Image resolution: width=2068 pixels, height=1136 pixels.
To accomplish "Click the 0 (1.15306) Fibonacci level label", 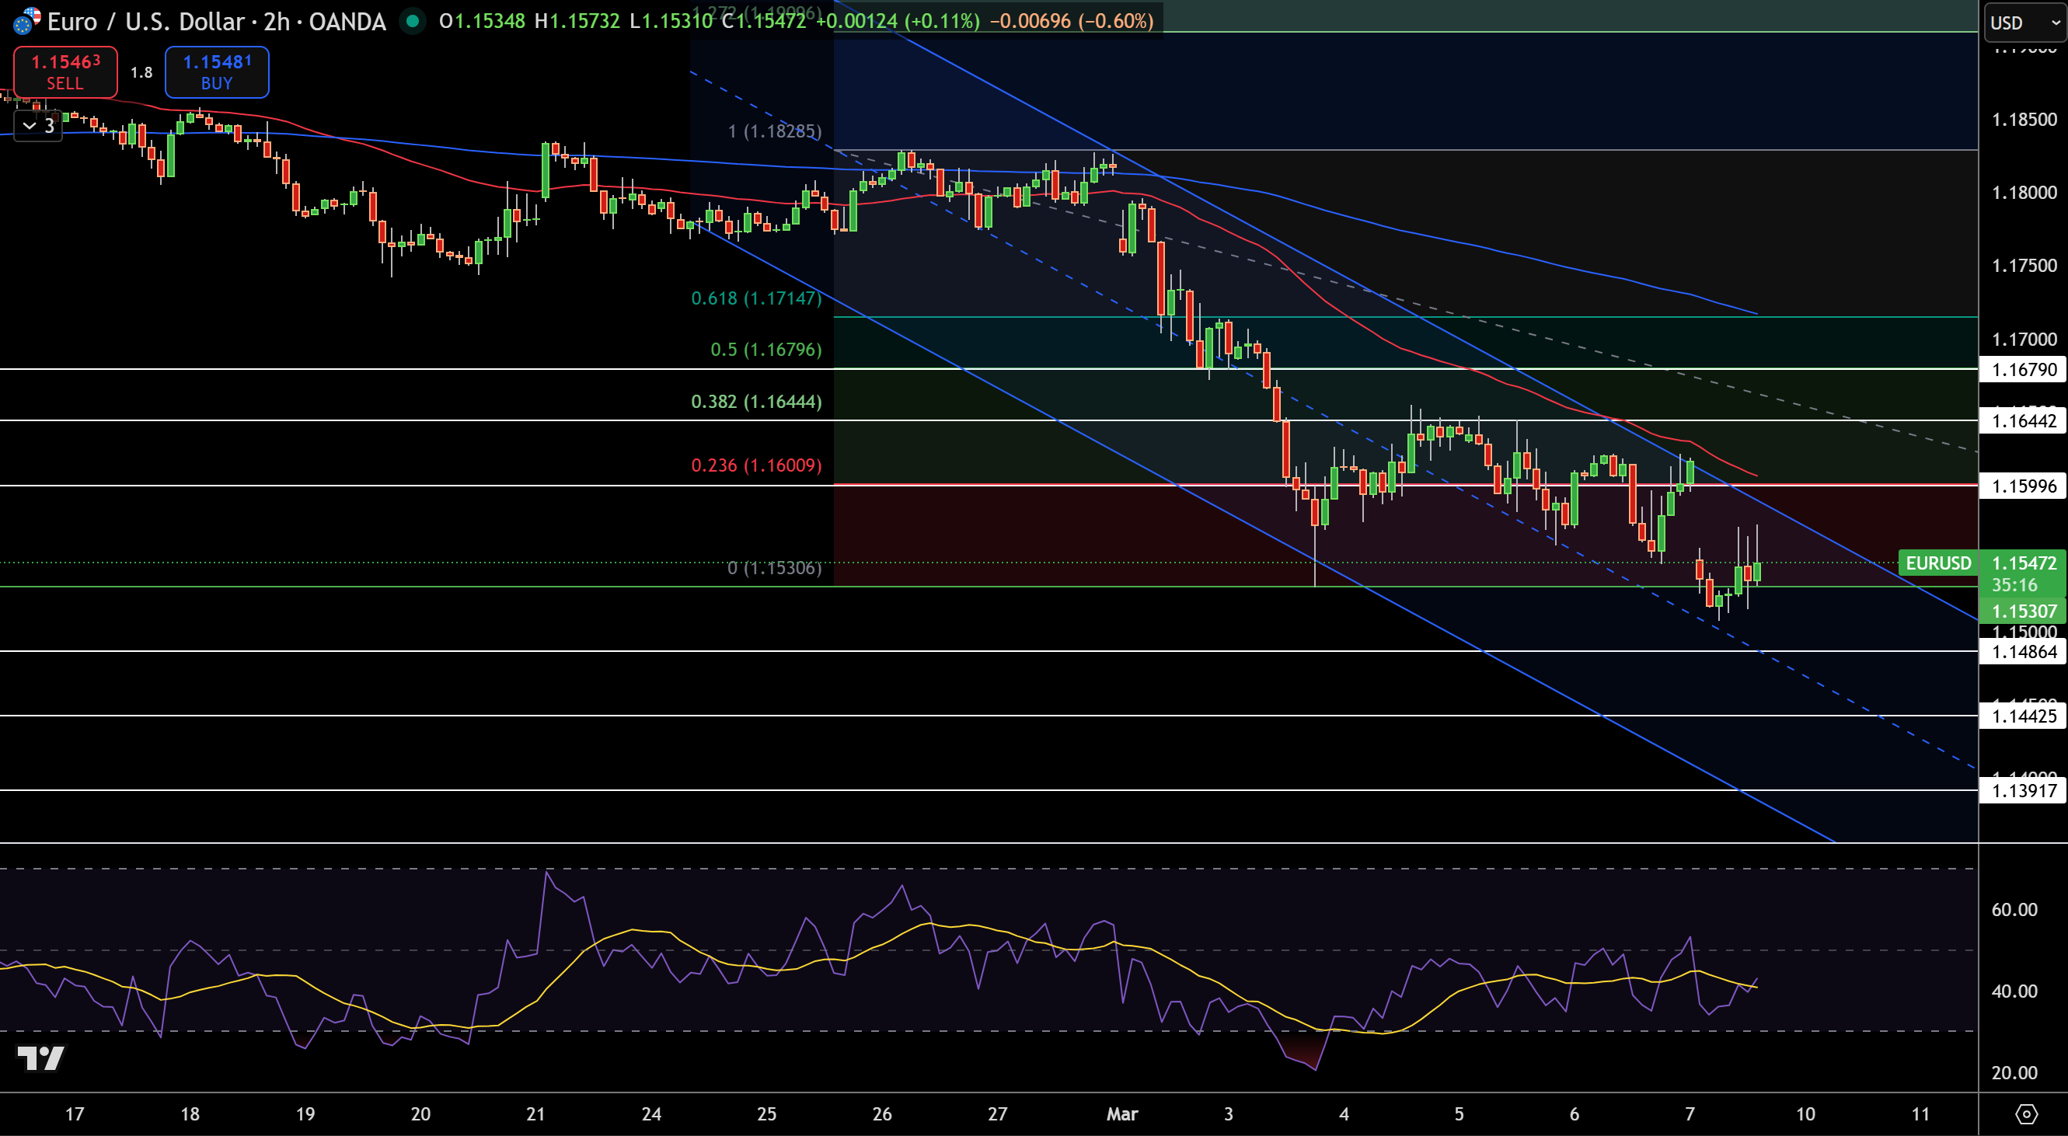I will (x=775, y=567).
